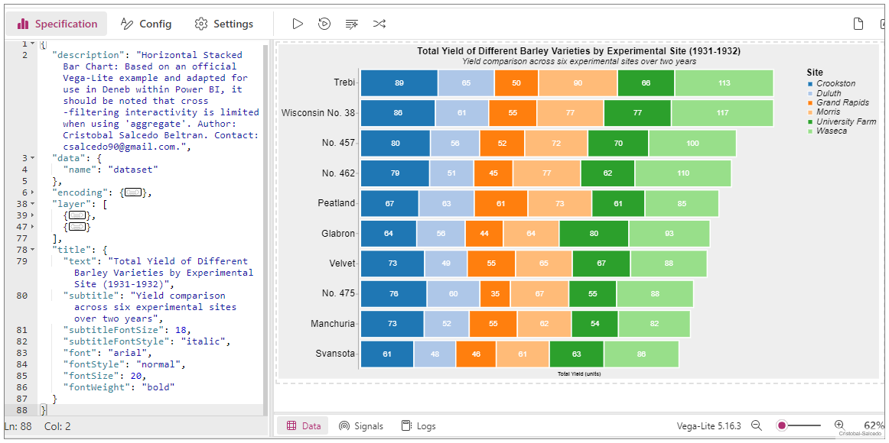The image size is (889, 443).
Task: Click the Crookston blue legend swatch
Action: pyautogui.click(x=811, y=84)
